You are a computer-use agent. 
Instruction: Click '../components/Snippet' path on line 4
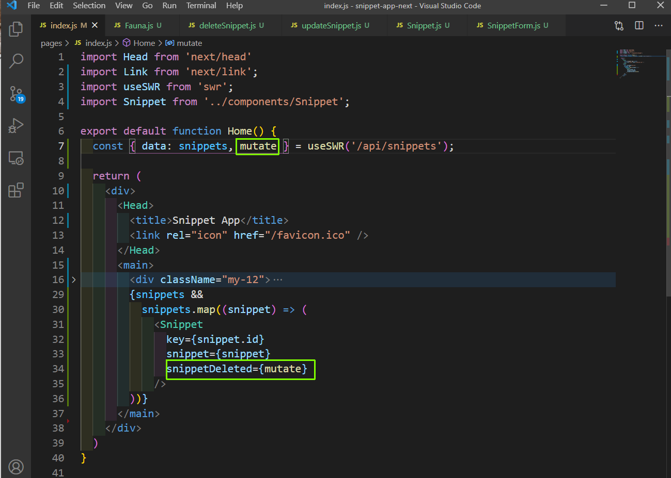[x=274, y=102]
